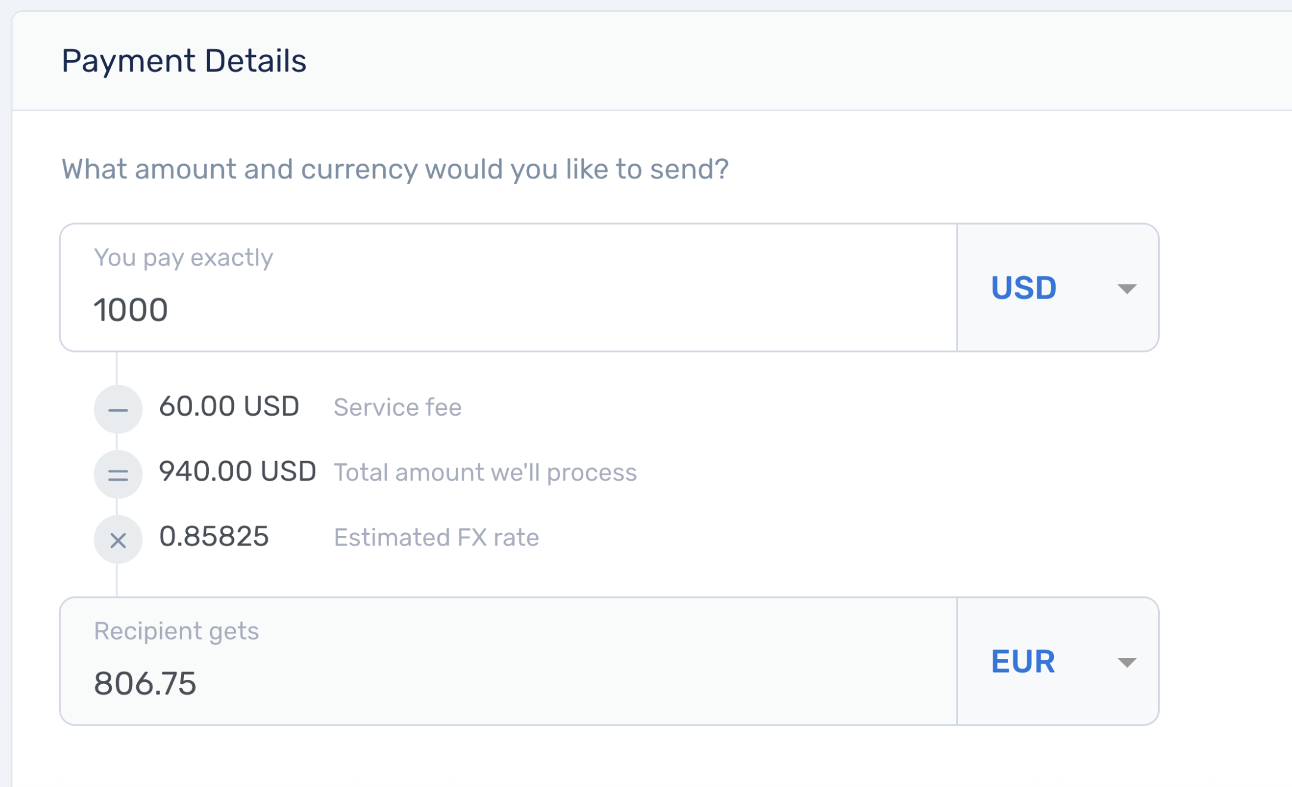Select the 1000 amount value
This screenshot has height=787, width=1292.
pyautogui.click(x=132, y=309)
